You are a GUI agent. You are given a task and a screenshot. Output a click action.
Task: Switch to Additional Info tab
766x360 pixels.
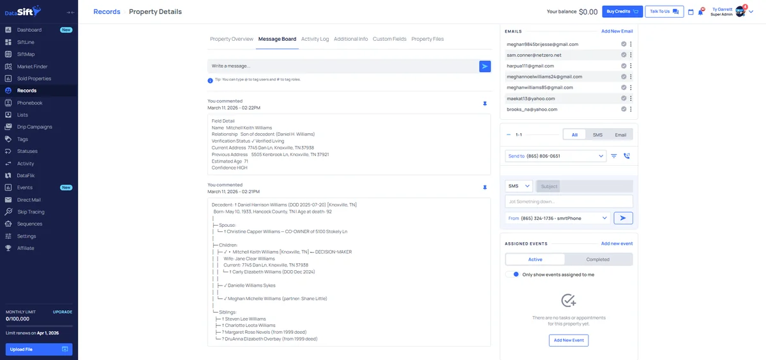[350, 39]
